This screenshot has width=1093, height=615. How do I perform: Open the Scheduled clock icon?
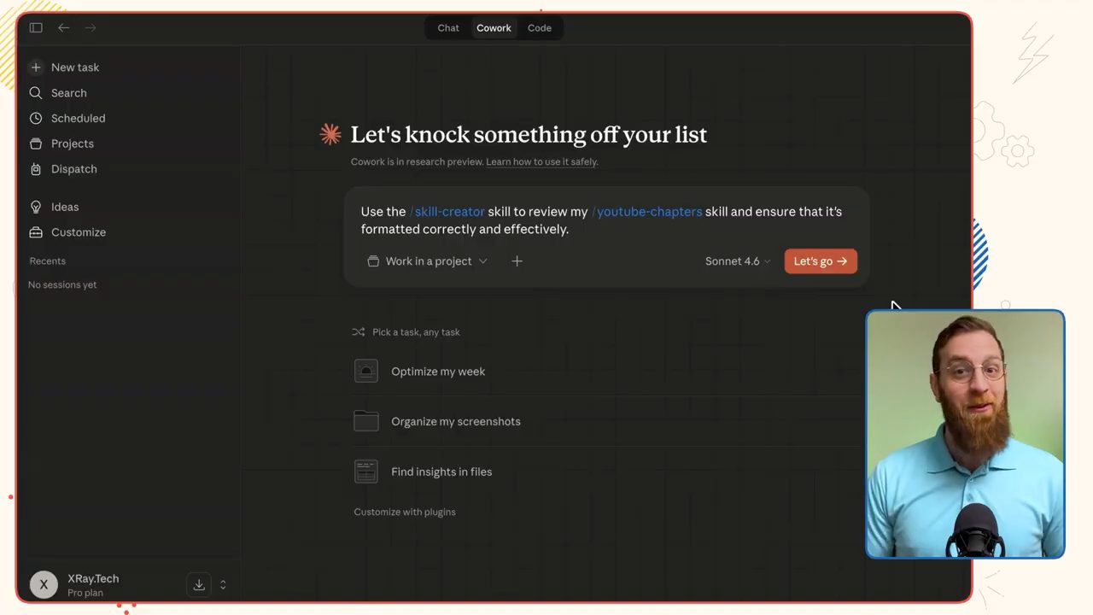36,119
